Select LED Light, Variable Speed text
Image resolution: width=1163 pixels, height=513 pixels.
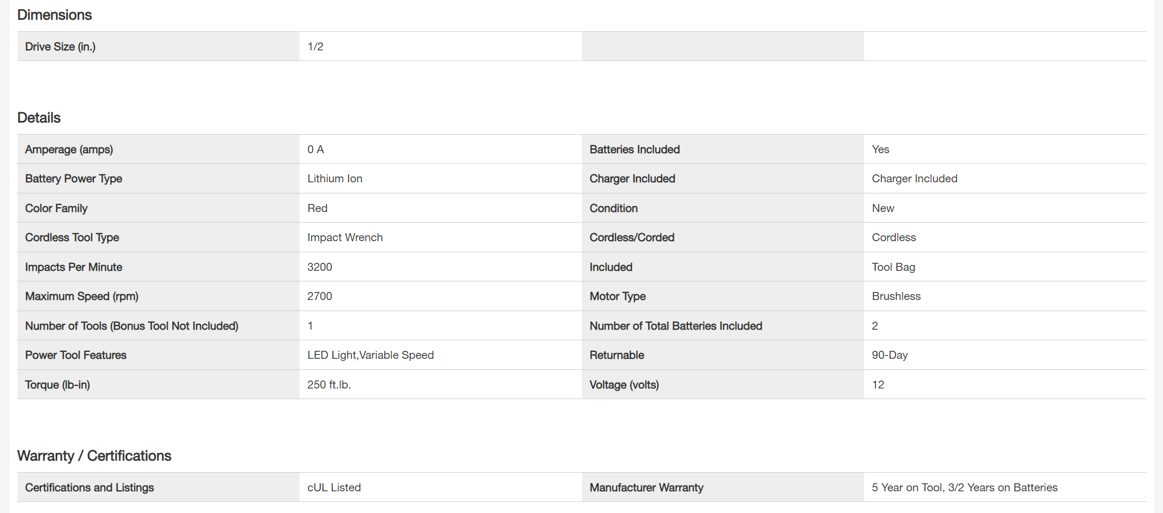(x=371, y=355)
